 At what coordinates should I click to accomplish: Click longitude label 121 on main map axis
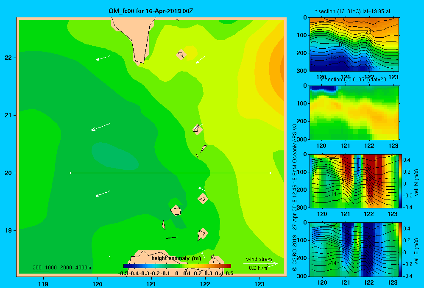151,284
